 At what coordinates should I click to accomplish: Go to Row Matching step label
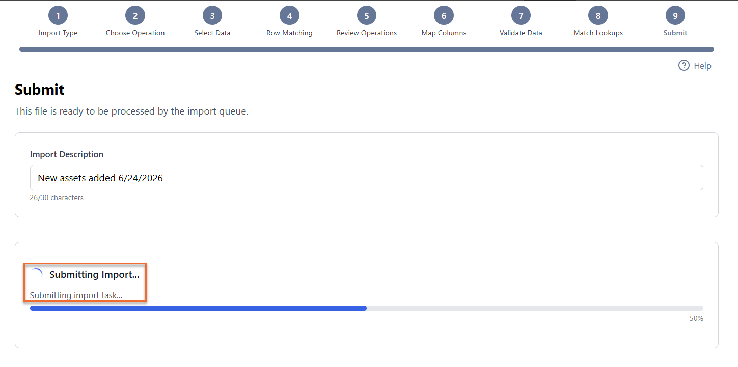click(x=289, y=33)
